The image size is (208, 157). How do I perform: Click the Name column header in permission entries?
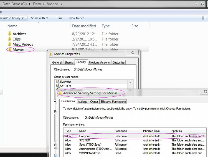(95, 131)
